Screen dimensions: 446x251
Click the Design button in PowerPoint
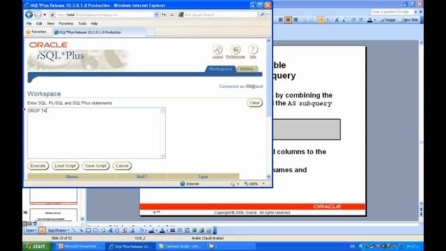coord(388,20)
